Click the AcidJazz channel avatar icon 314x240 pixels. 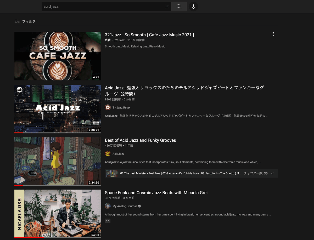coord(108,154)
